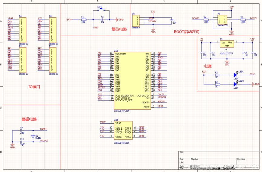
Task: Click the 'PA0-WKUP' pin name on U2A
Action: (x=121, y=54)
